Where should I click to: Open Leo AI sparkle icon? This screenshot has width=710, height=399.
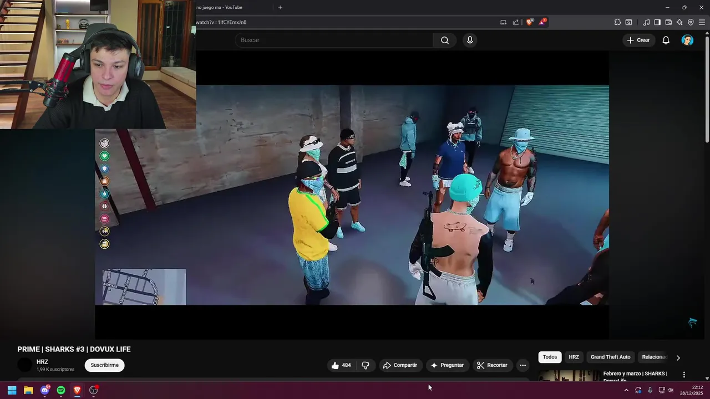click(679, 22)
